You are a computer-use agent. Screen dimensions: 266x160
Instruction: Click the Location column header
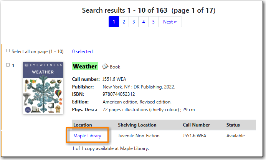coord(83,125)
